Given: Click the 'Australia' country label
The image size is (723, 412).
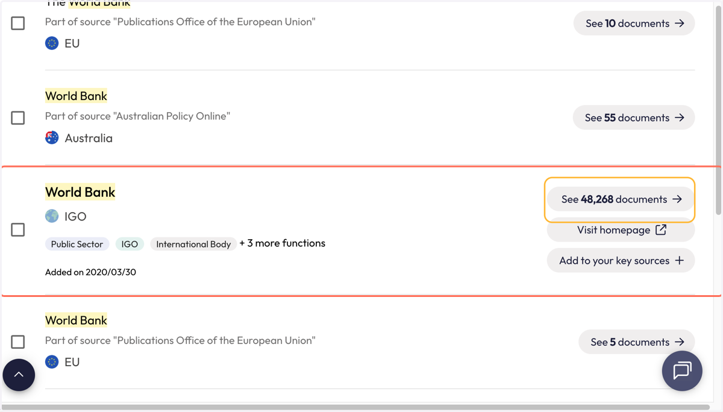Looking at the screenshot, I should coord(89,138).
